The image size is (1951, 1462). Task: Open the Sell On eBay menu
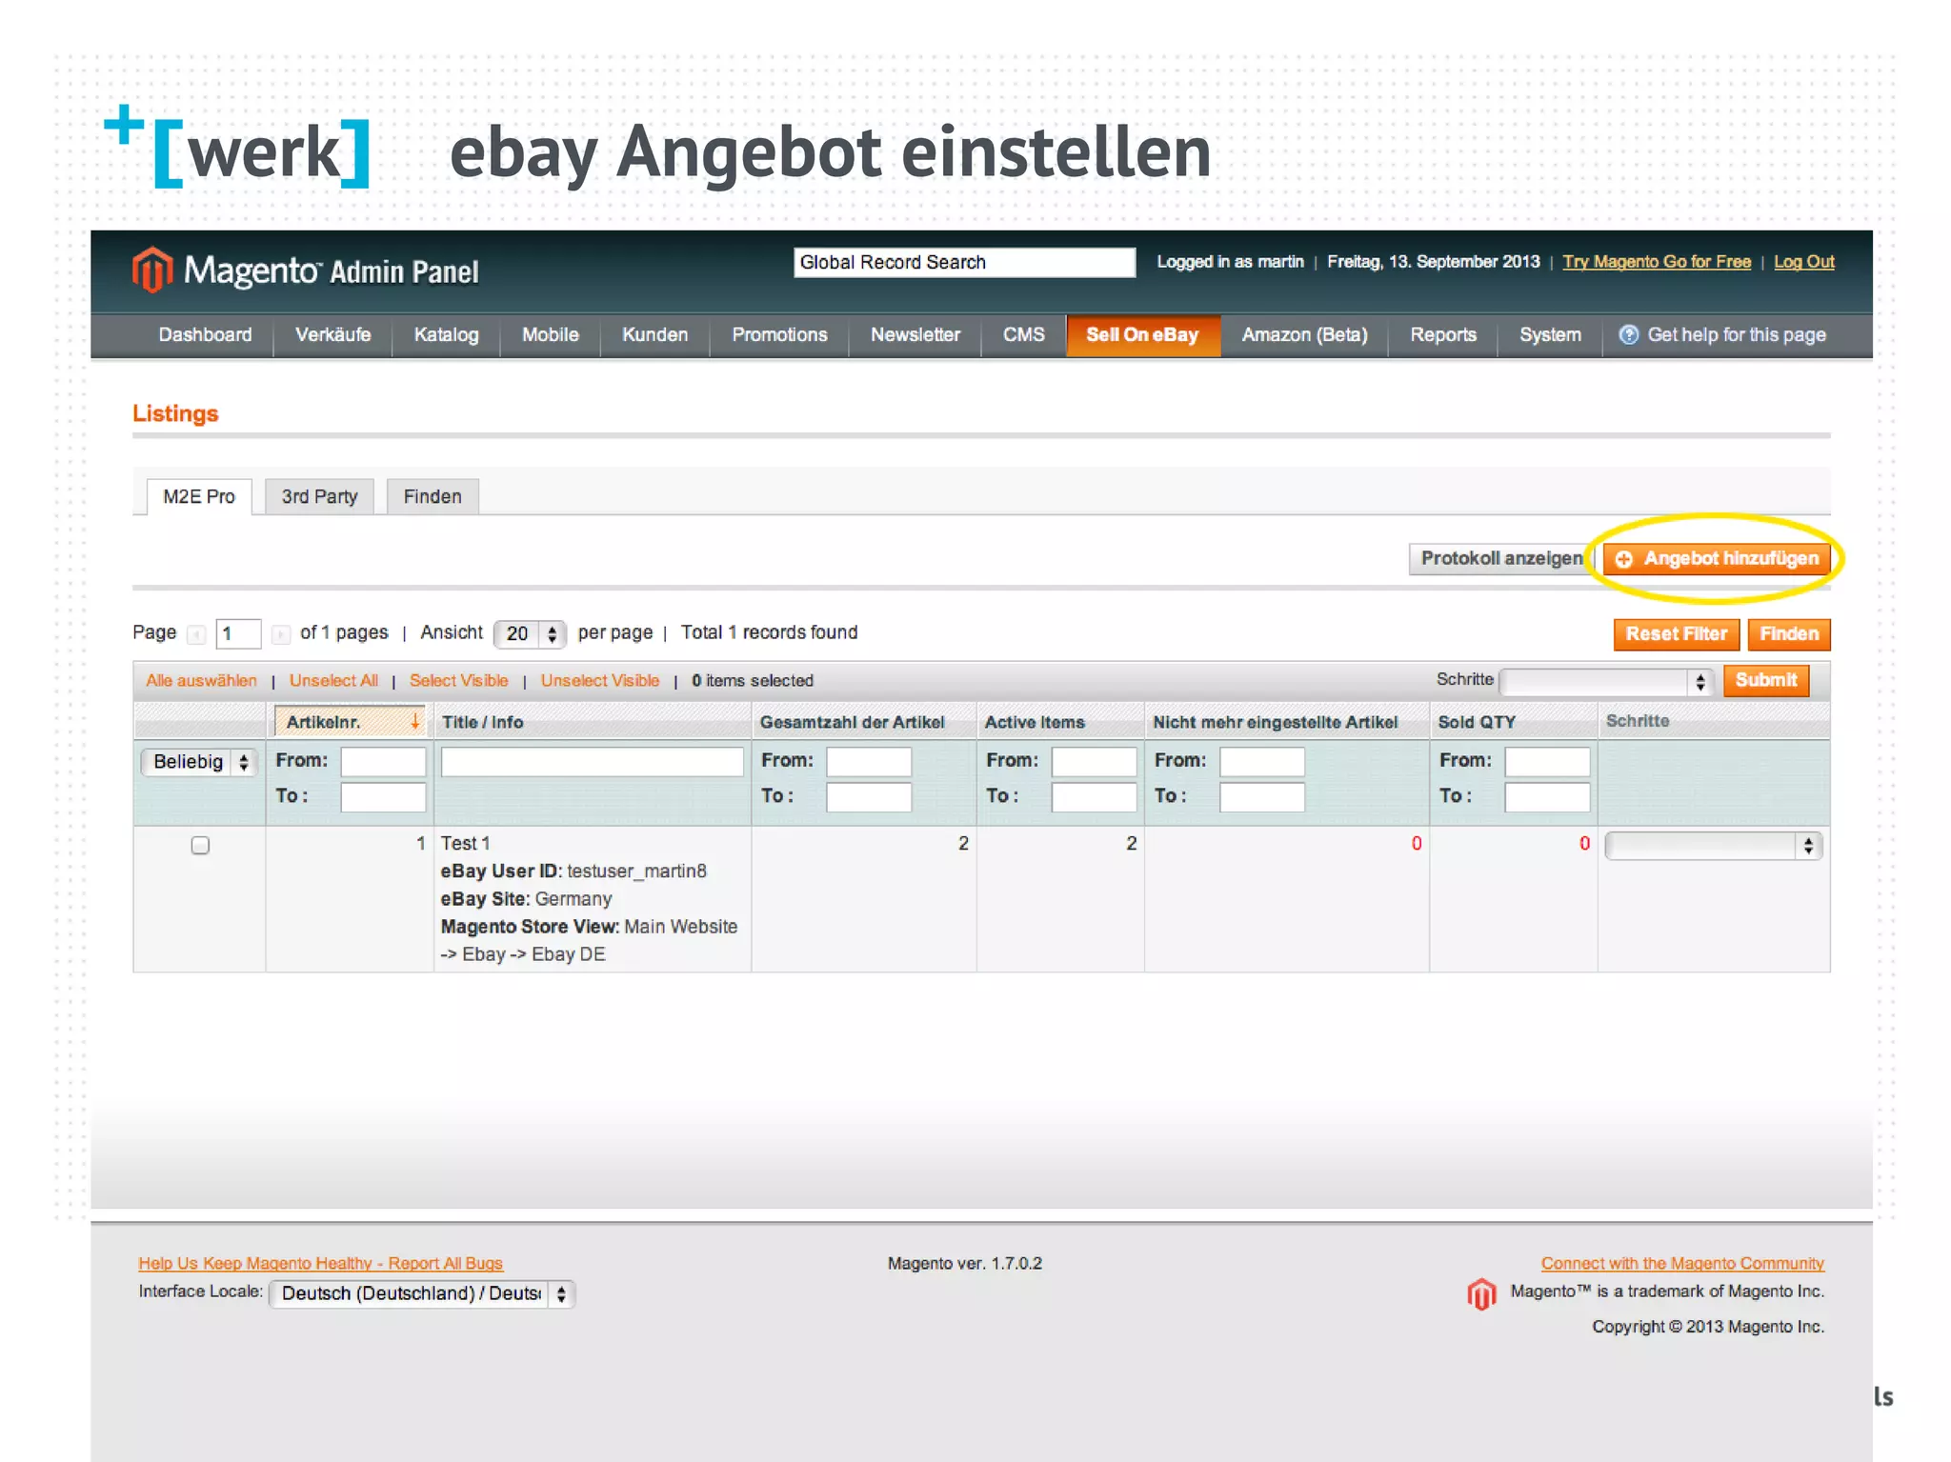pyautogui.click(x=1142, y=335)
